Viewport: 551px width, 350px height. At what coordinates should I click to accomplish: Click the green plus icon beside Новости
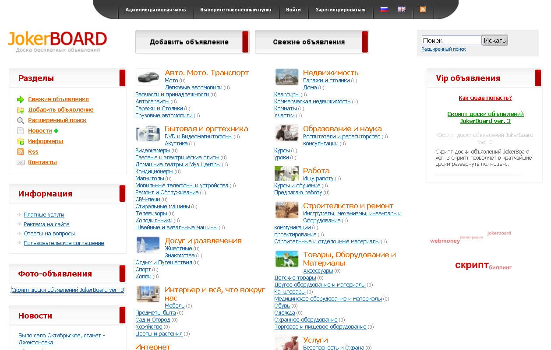(x=56, y=131)
